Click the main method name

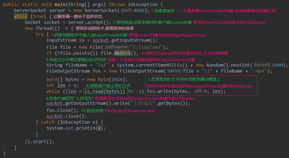[x=60, y=4]
